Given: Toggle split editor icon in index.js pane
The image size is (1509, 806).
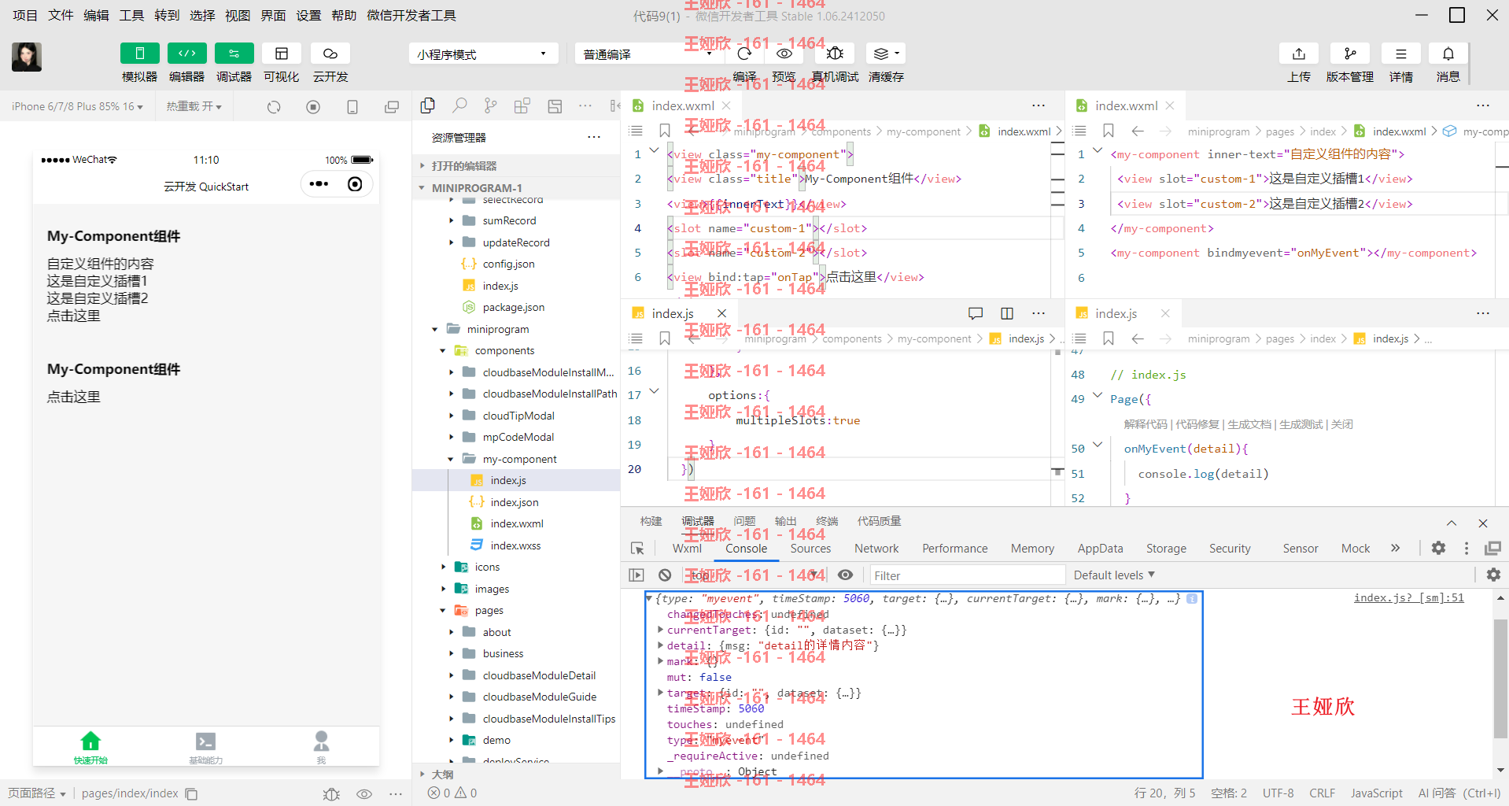Looking at the screenshot, I should [1007, 313].
